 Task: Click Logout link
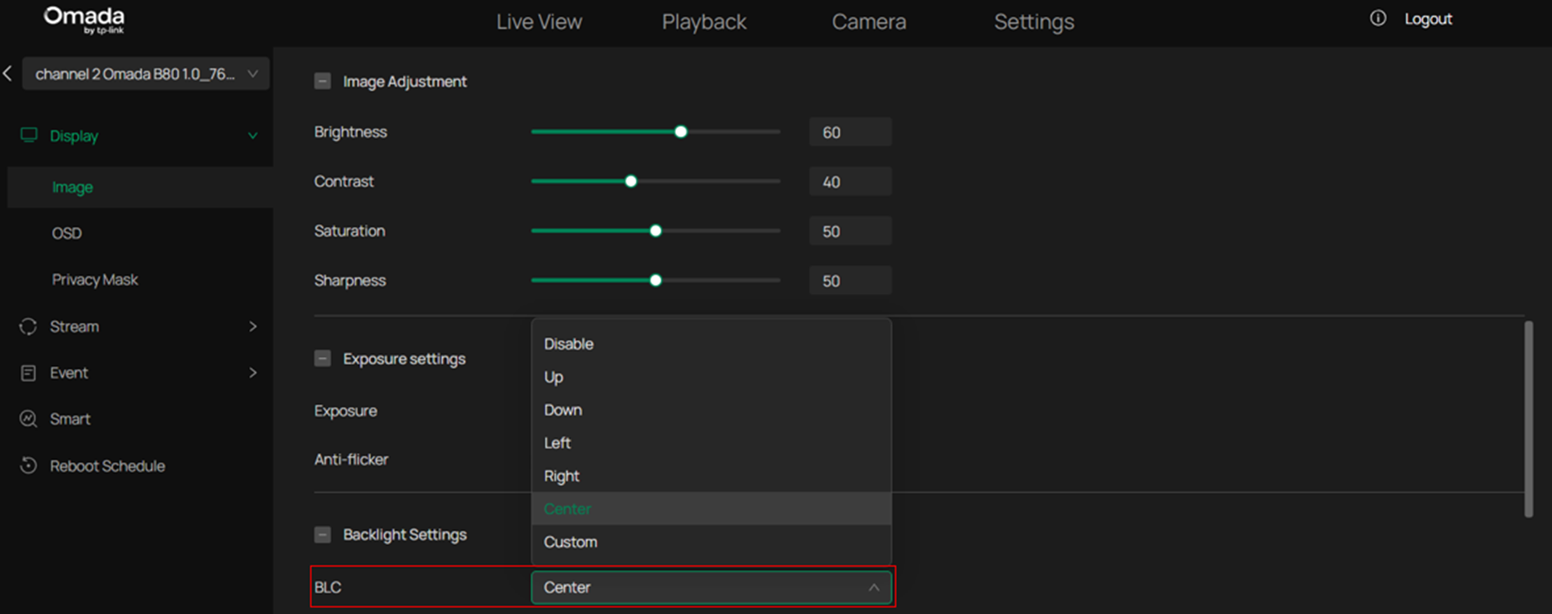pyautogui.click(x=1428, y=19)
